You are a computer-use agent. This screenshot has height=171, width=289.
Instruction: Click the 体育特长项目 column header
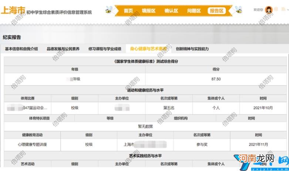pyautogui.click(x=39, y=118)
